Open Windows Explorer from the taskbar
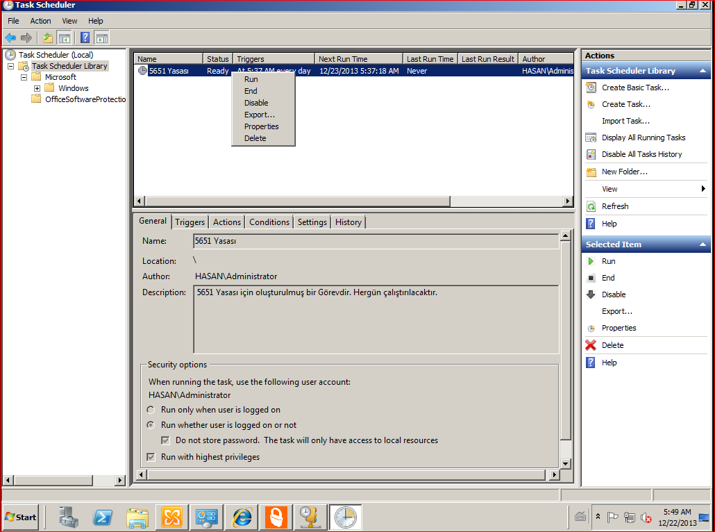This screenshot has height=532, width=715. pyautogui.click(x=137, y=517)
